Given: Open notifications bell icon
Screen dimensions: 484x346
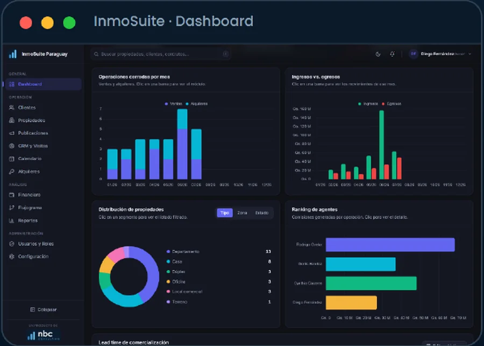Looking at the screenshot, I should (x=392, y=54).
